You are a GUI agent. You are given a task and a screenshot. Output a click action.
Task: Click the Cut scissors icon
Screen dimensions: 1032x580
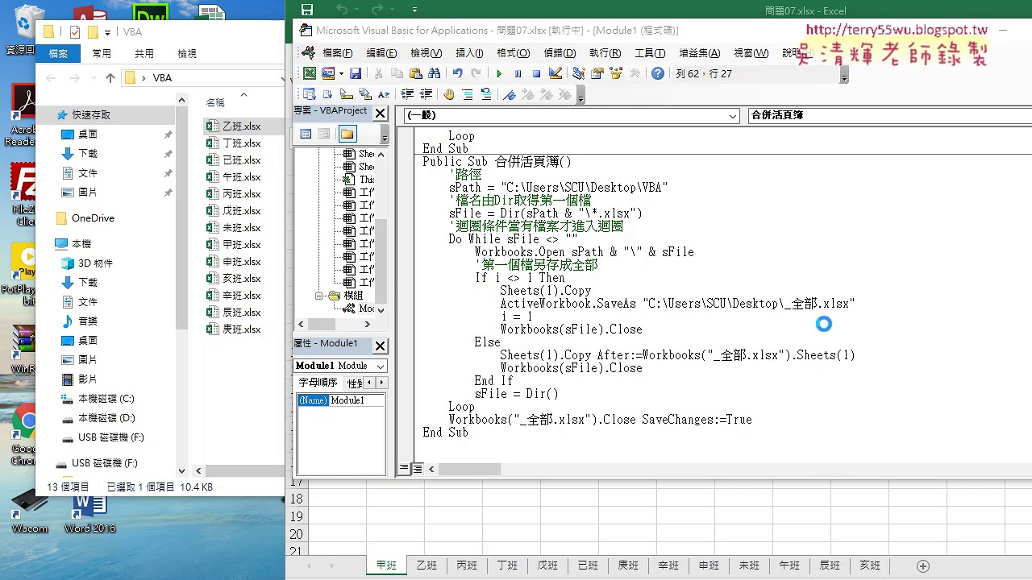[x=378, y=73]
